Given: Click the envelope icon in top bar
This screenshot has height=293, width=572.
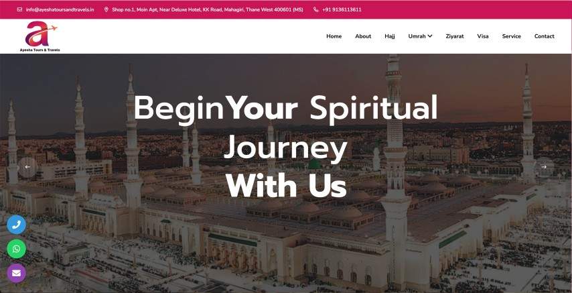Looking at the screenshot, I should tap(19, 9).
